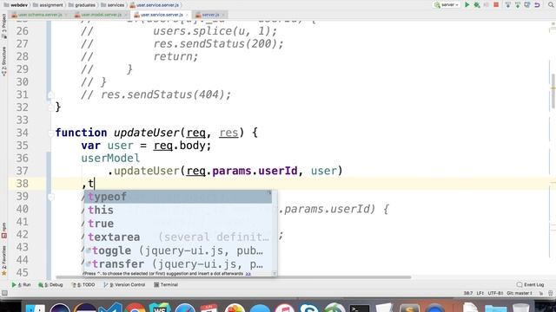The height and width of the screenshot is (312, 556).
Task: Open the Run tool window
Action: (x=21, y=285)
